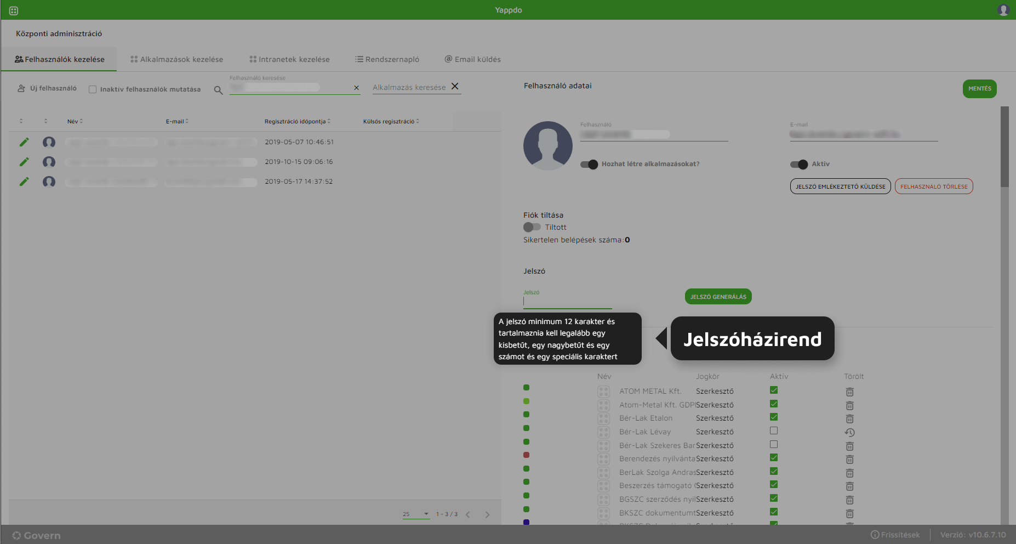The image size is (1016, 544).
Task: Click the ATOM METAL Kft. app icon
Action: point(603,392)
